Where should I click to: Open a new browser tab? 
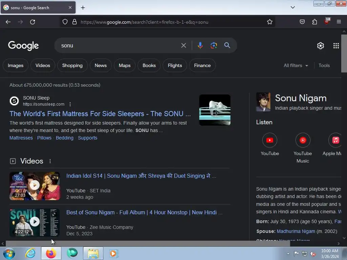pyautogui.click(x=83, y=8)
